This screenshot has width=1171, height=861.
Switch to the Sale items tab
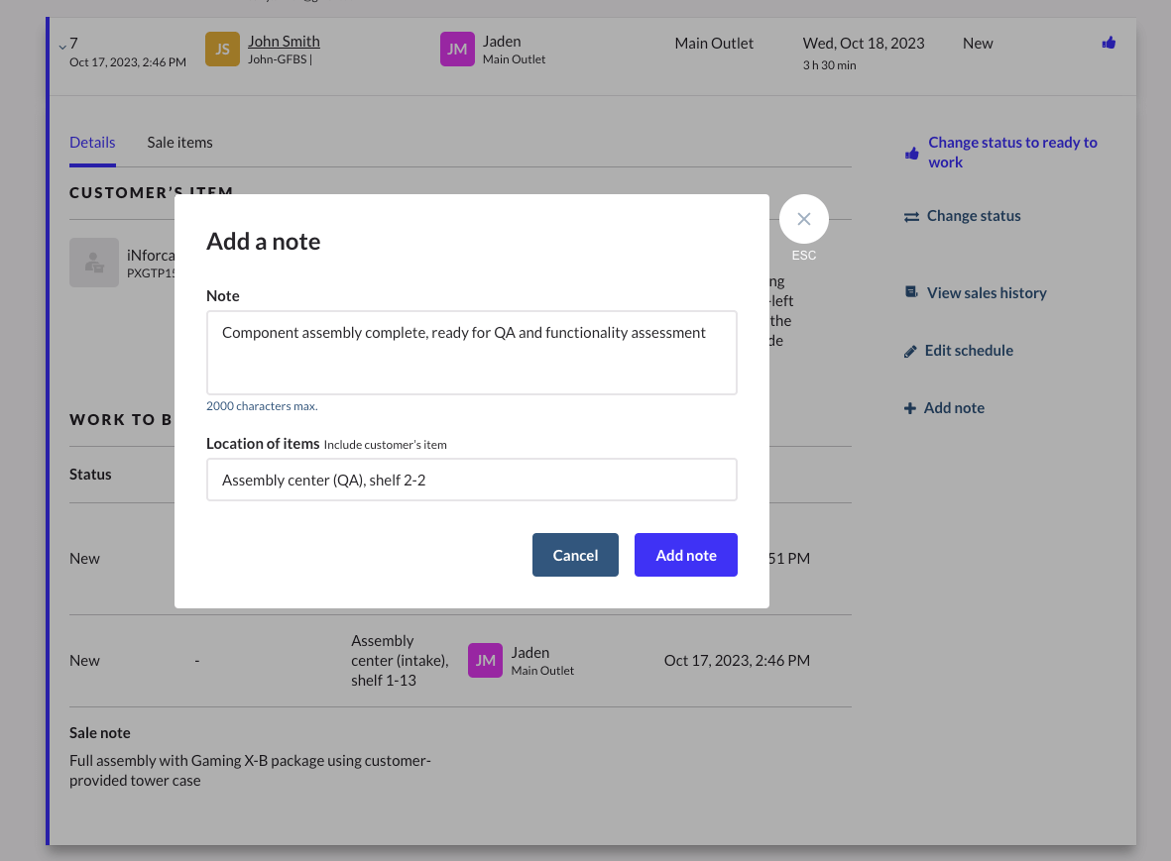point(179,143)
